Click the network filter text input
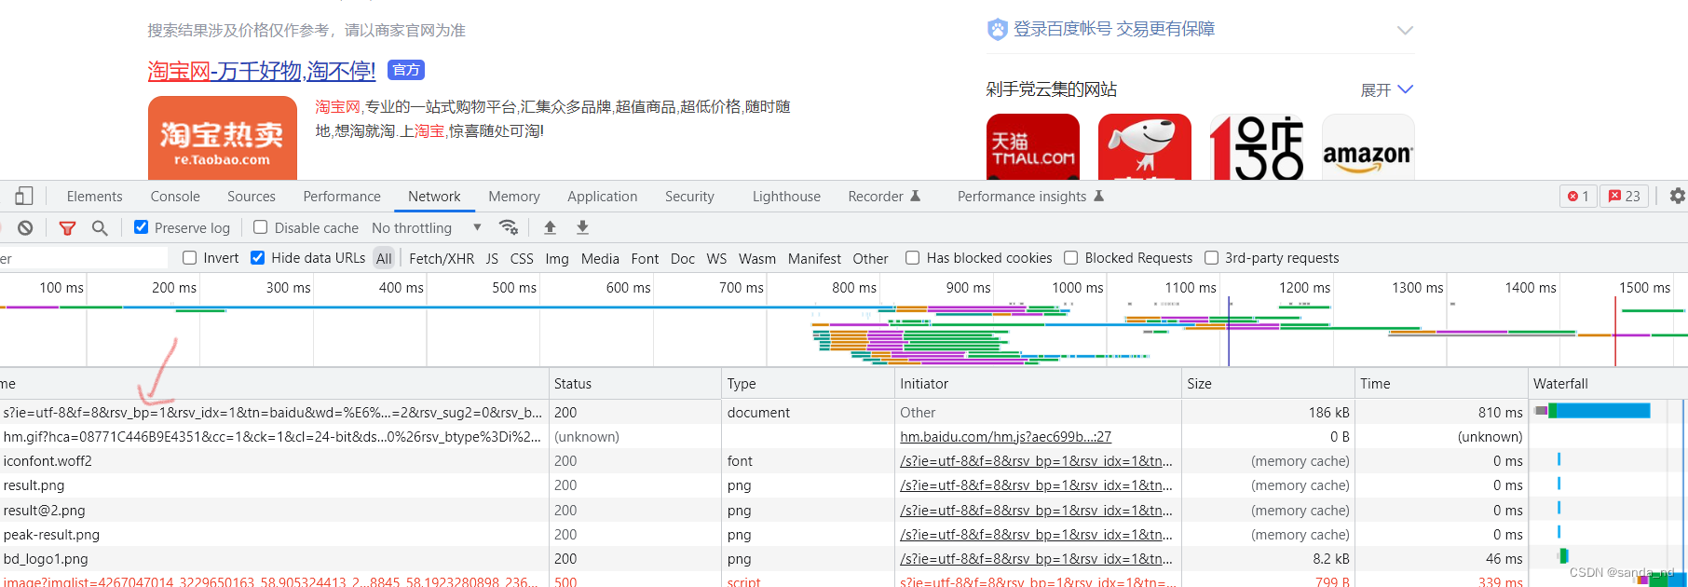This screenshot has height=587, width=1688. tap(82, 258)
